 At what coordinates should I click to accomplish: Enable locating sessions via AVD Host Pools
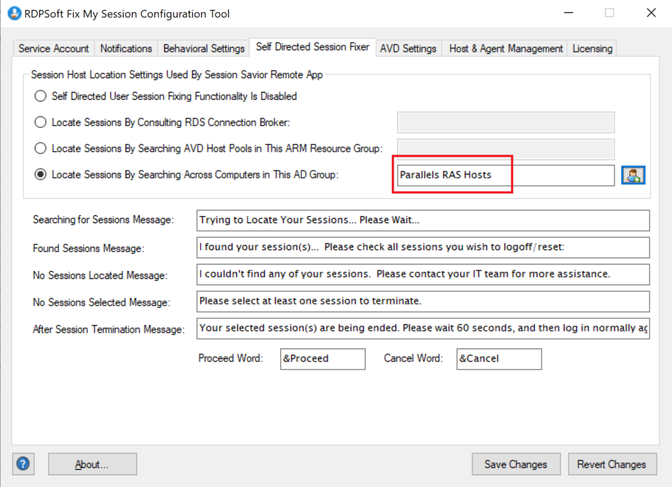(40, 148)
